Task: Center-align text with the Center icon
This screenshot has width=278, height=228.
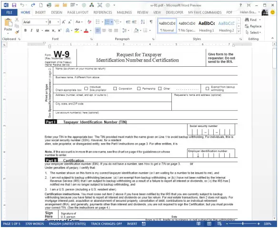Action: click(104, 31)
